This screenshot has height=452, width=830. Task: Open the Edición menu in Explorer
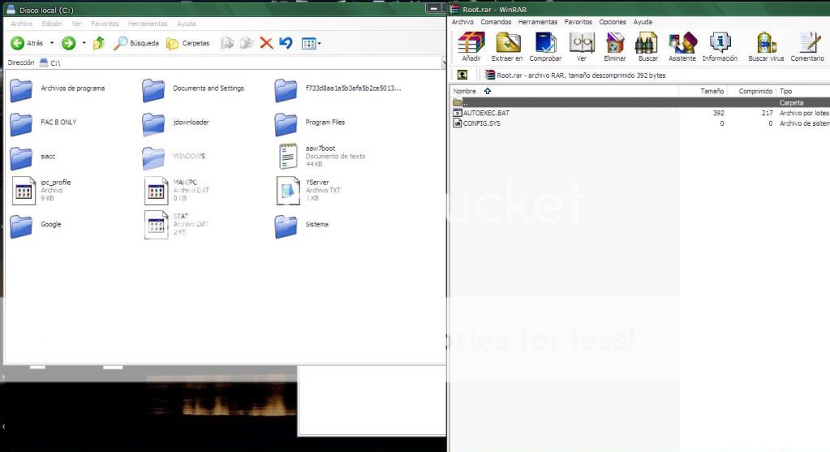point(52,24)
